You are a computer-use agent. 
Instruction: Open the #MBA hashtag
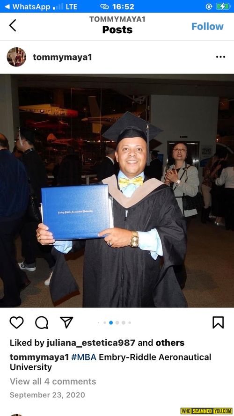point(84,357)
